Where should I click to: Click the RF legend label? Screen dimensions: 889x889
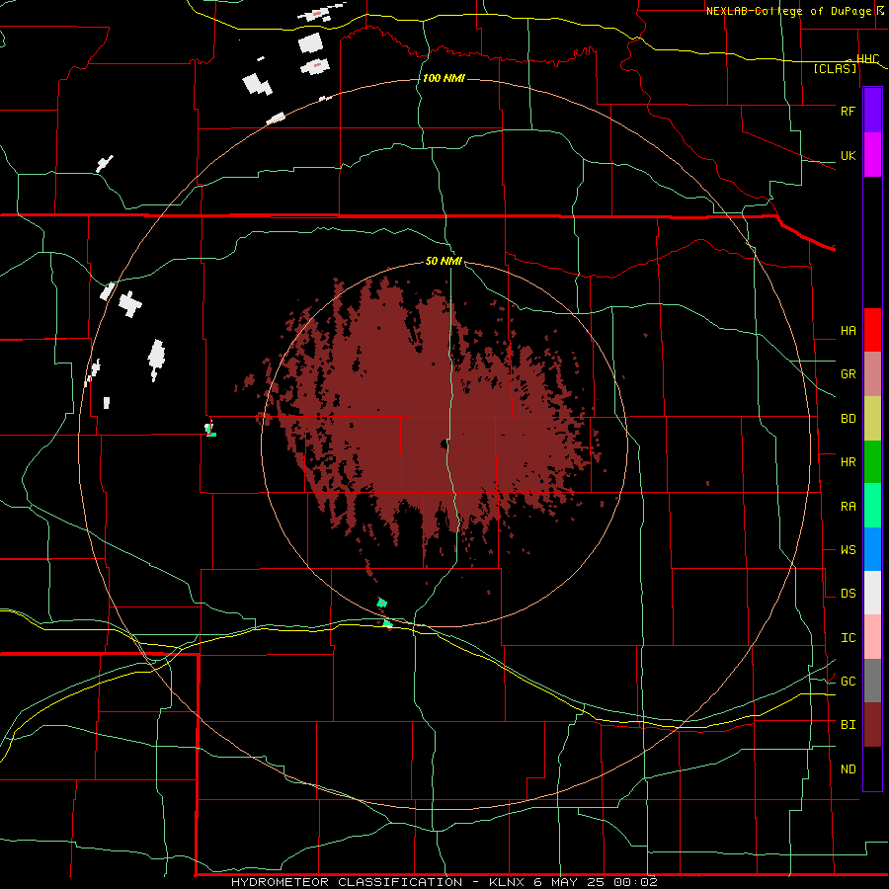(x=848, y=111)
